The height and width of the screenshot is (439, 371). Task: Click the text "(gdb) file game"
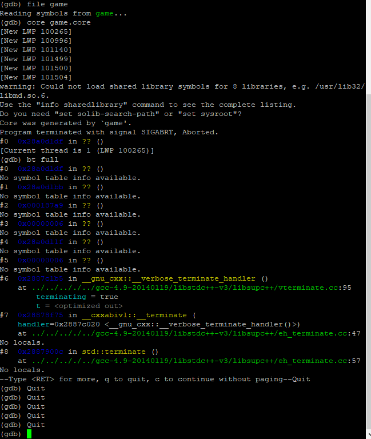[34, 5]
